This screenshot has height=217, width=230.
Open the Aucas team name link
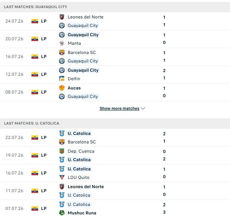[74, 88]
